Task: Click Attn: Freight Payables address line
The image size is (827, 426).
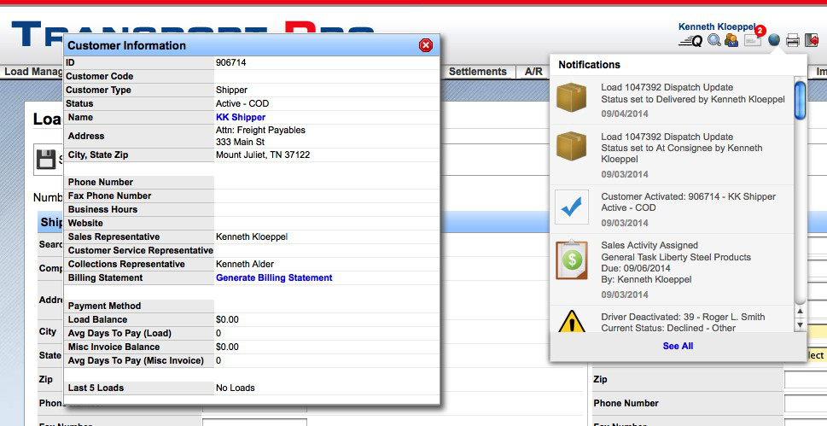Action: (260, 130)
